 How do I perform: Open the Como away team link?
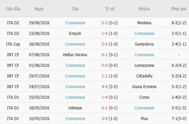(144, 97)
